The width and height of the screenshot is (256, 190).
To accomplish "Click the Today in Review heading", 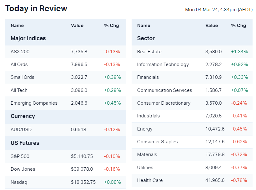I will 36,8.
